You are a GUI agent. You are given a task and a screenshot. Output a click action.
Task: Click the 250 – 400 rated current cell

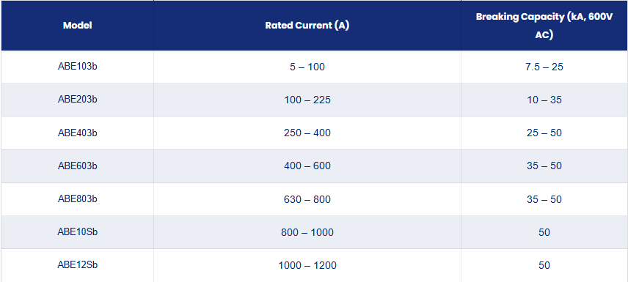pyautogui.click(x=307, y=133)
